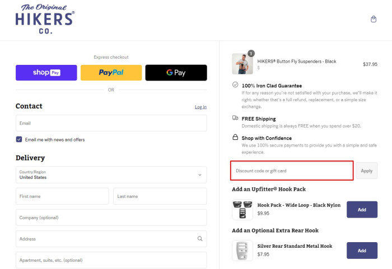The width and height of the screenshot is (392, 269).
Task: Check out with Google Pay
Action: [x=176, y=73]
